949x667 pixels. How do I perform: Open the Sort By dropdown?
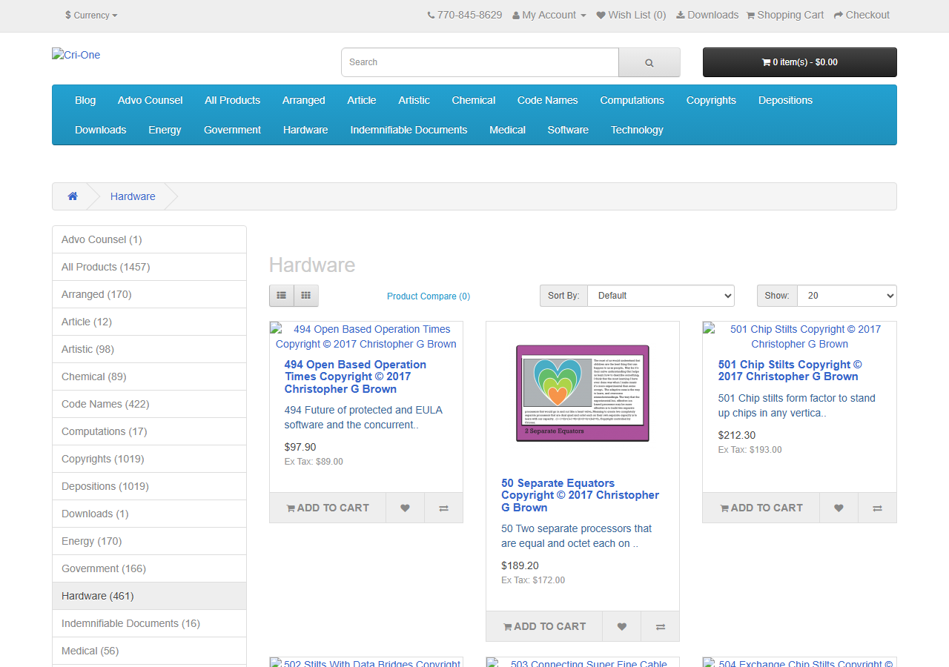point(661,296)
